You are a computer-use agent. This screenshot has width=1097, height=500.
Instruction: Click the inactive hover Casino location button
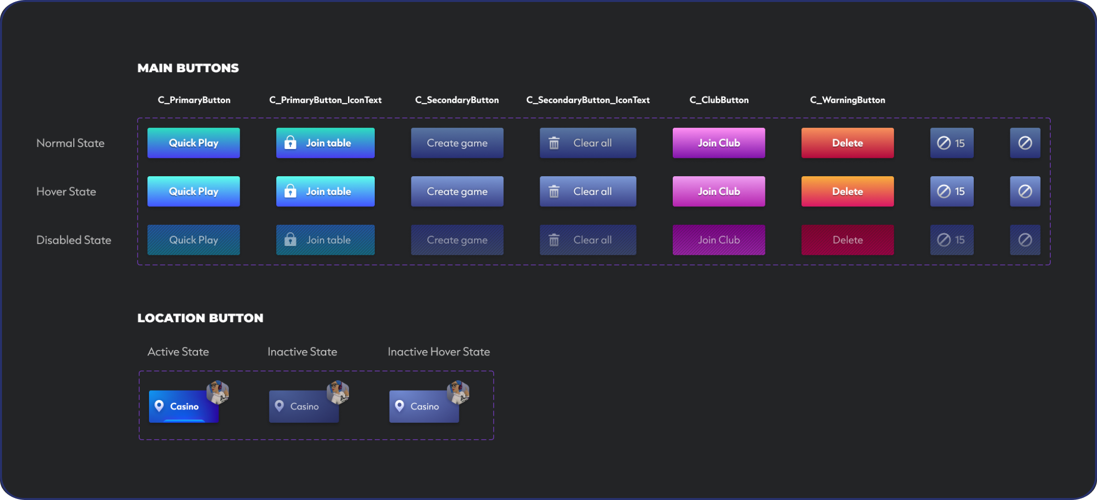click(424, 406)
